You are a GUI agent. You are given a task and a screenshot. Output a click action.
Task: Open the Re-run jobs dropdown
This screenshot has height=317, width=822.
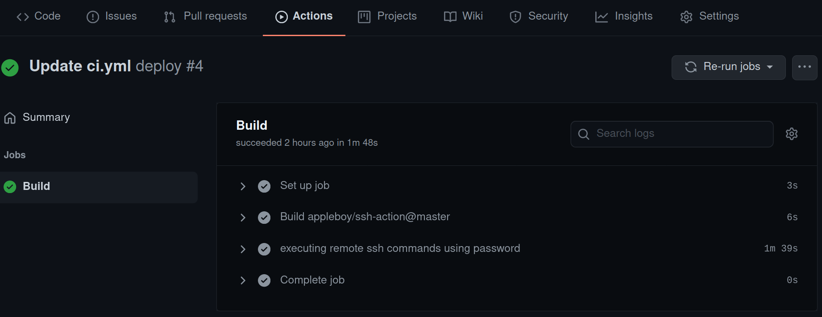(728, 67)
